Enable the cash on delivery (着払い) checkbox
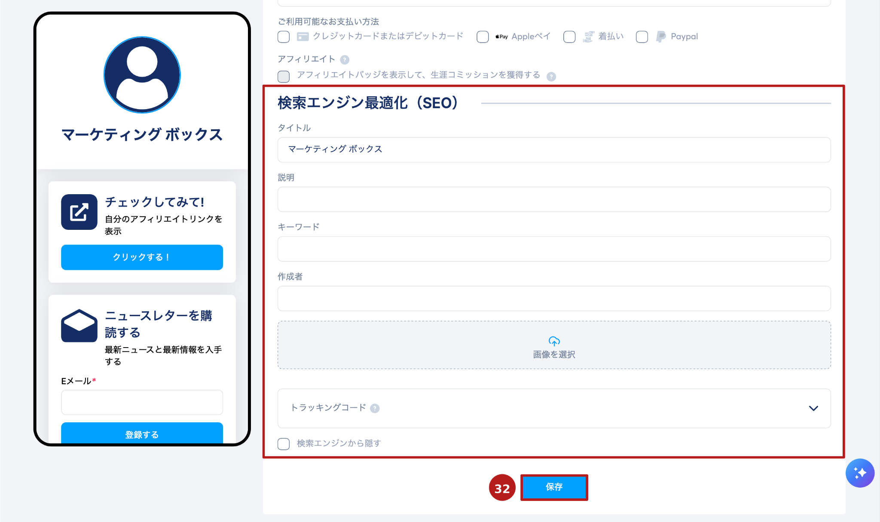Viewport: 880px width, 522px height. click(569, 37)
